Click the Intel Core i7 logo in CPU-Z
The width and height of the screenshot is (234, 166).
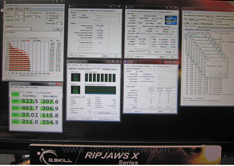pos(171,20)
